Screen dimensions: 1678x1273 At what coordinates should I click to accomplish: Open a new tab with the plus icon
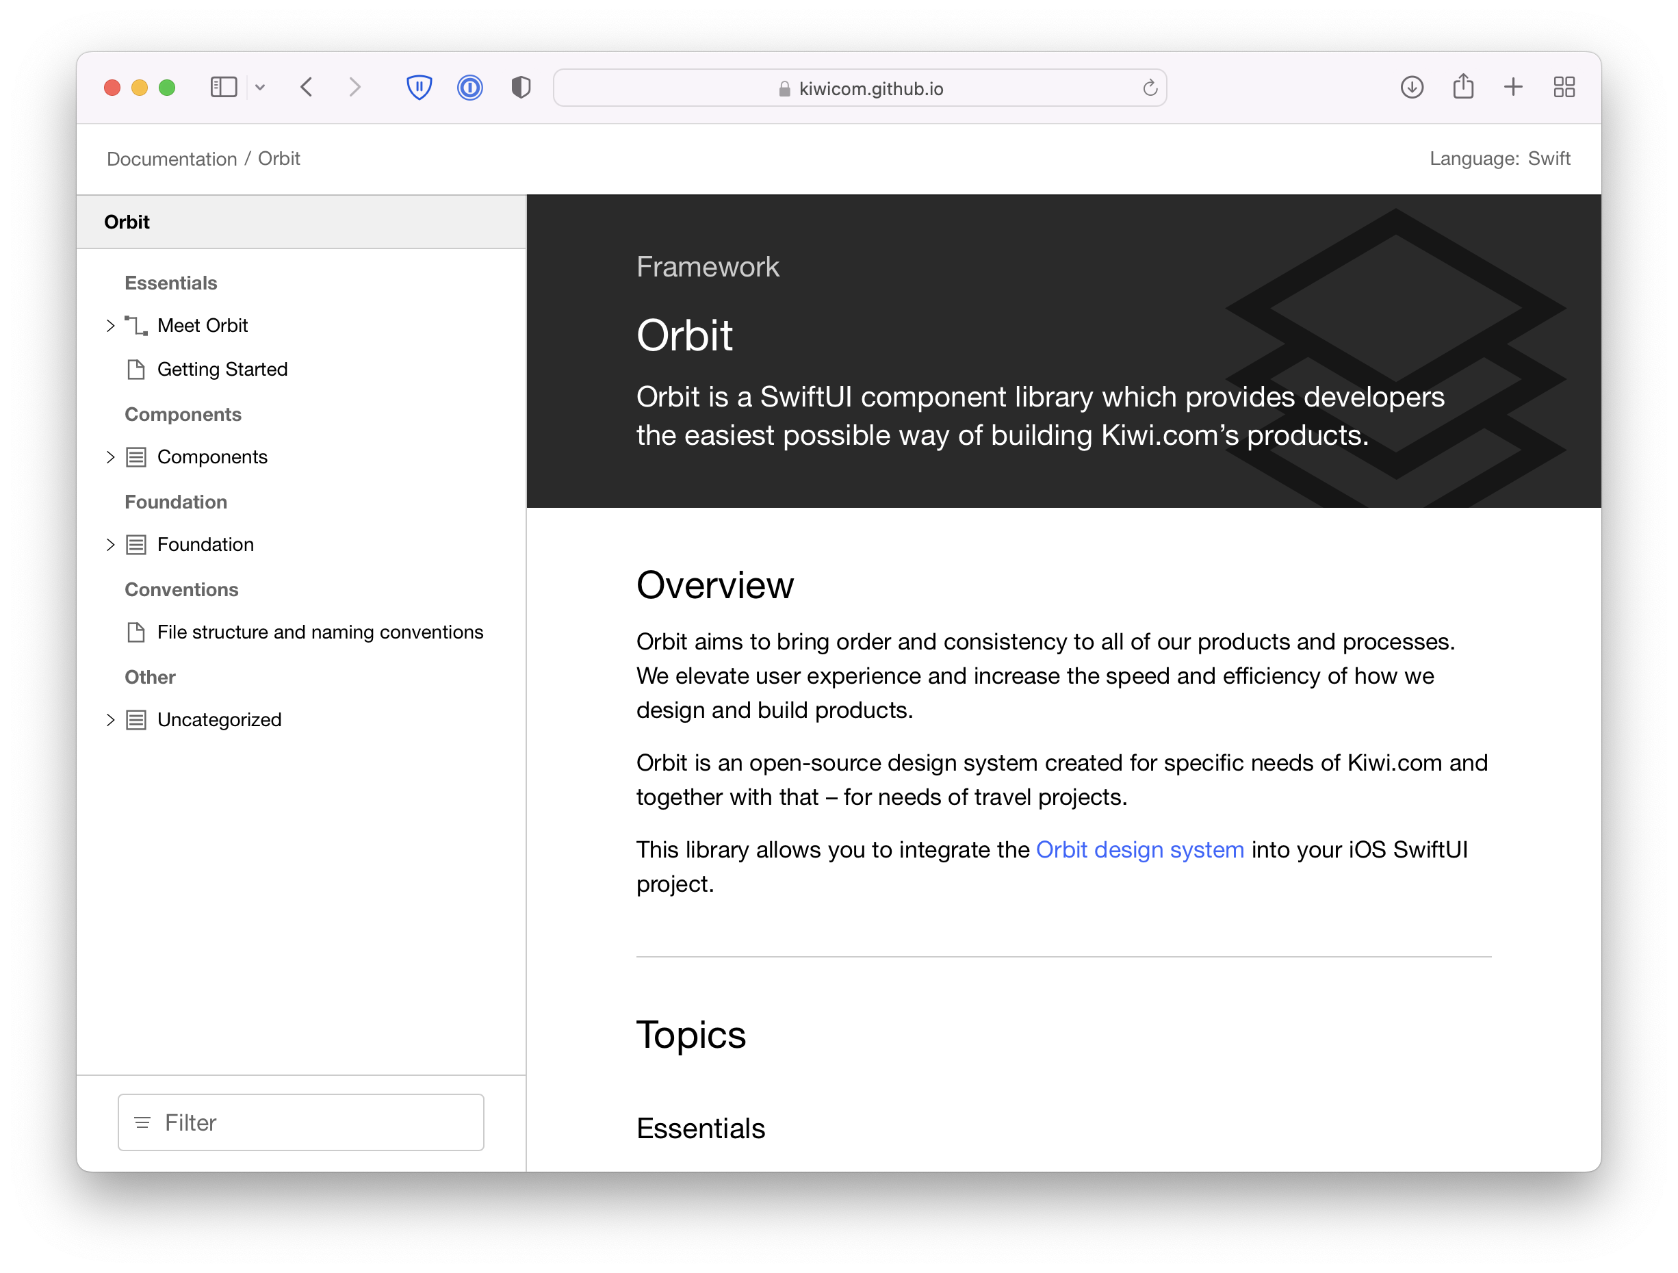click(1512, 87)
